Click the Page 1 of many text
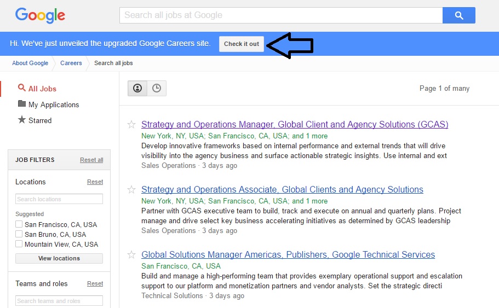This screenshot has width=499, height=308. [444, 89]
